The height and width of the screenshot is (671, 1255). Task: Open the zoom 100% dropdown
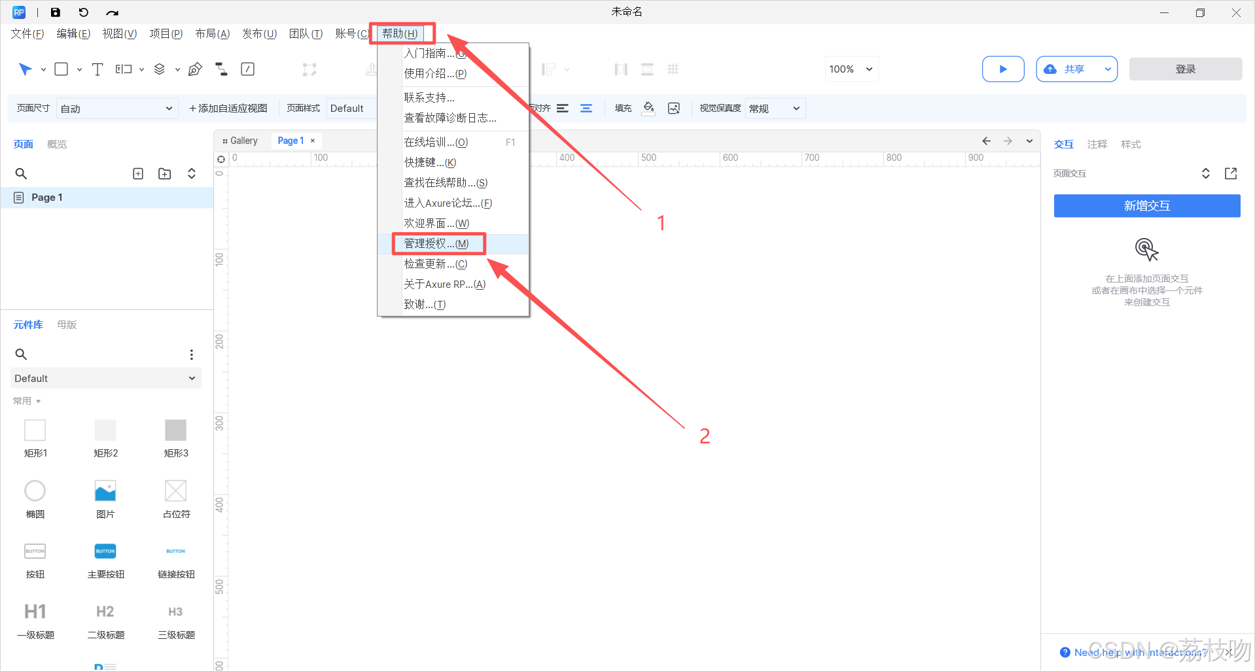[851, 69]
